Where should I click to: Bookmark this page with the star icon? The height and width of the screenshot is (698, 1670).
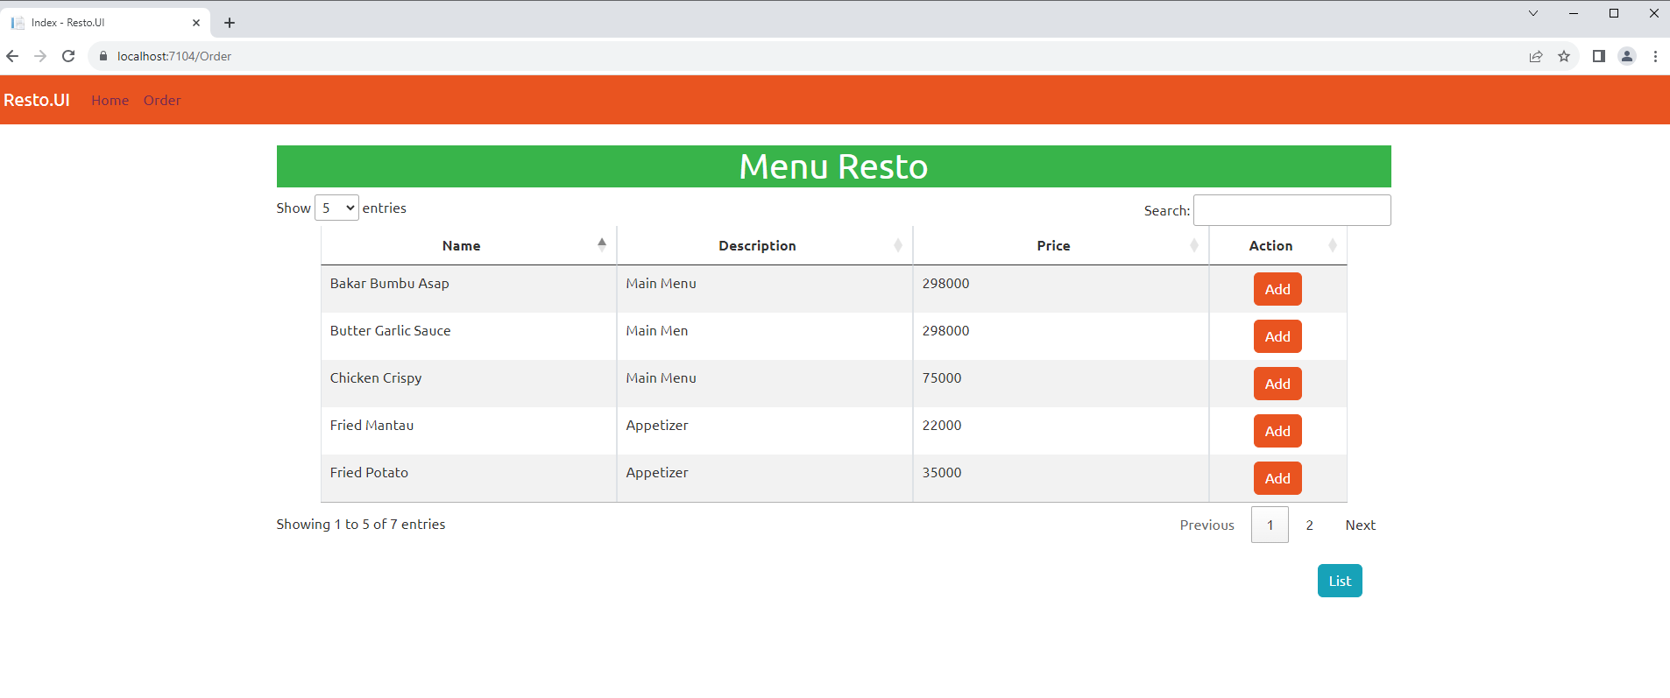[x=1564, y=56]
